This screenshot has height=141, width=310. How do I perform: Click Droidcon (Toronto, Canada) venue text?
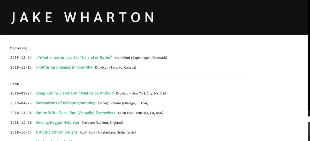(x=116, y=68)
